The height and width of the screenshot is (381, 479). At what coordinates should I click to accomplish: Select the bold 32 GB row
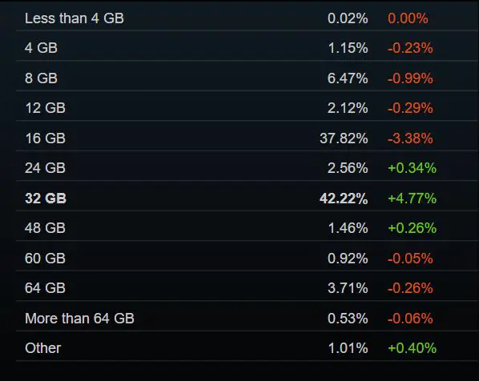[248, 199]
